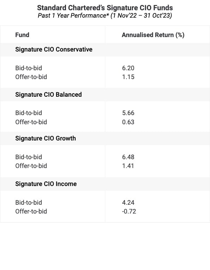Select the Signature CIO Conservative row heading
This screenshot has width=210, height=270.
(x=54, y=49)
